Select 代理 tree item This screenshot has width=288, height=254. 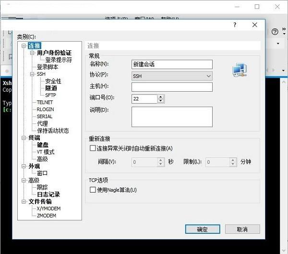[x=42, y=123]
